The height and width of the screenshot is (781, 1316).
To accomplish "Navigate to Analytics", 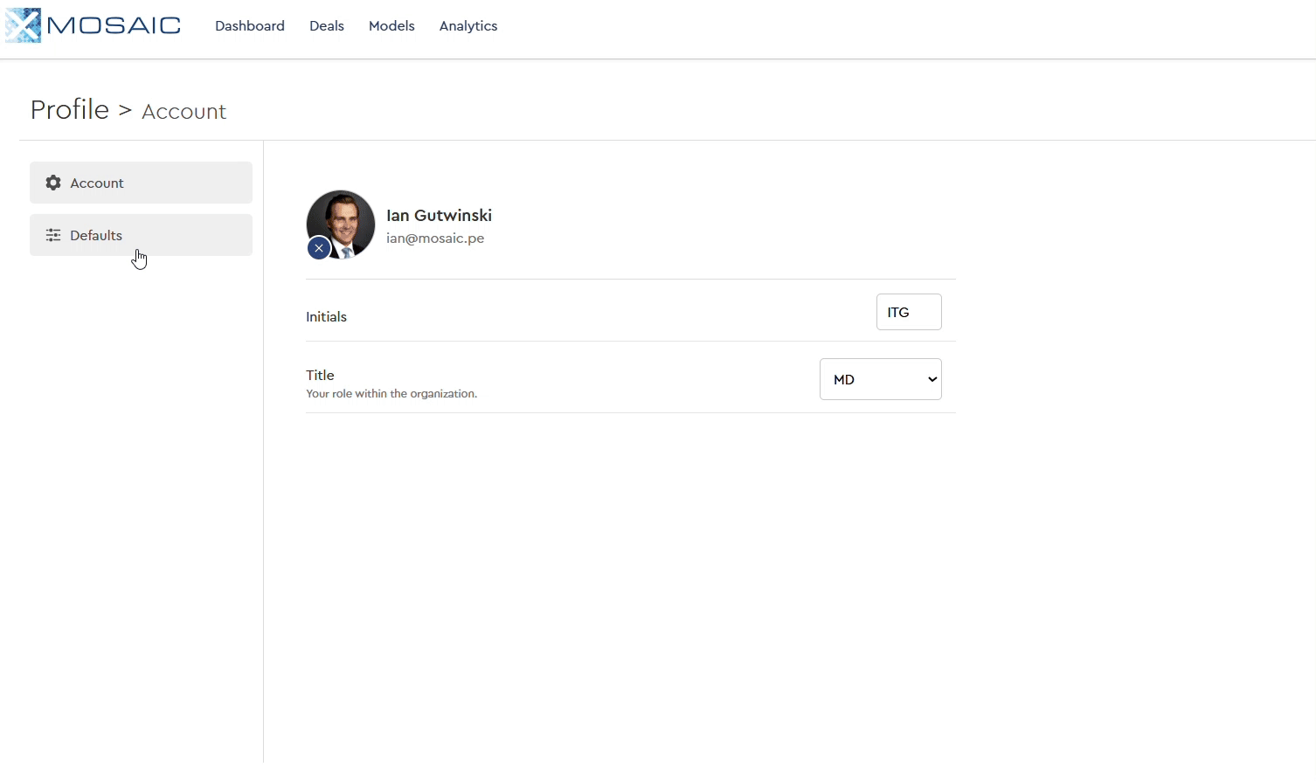I will (x=468, y=26).
